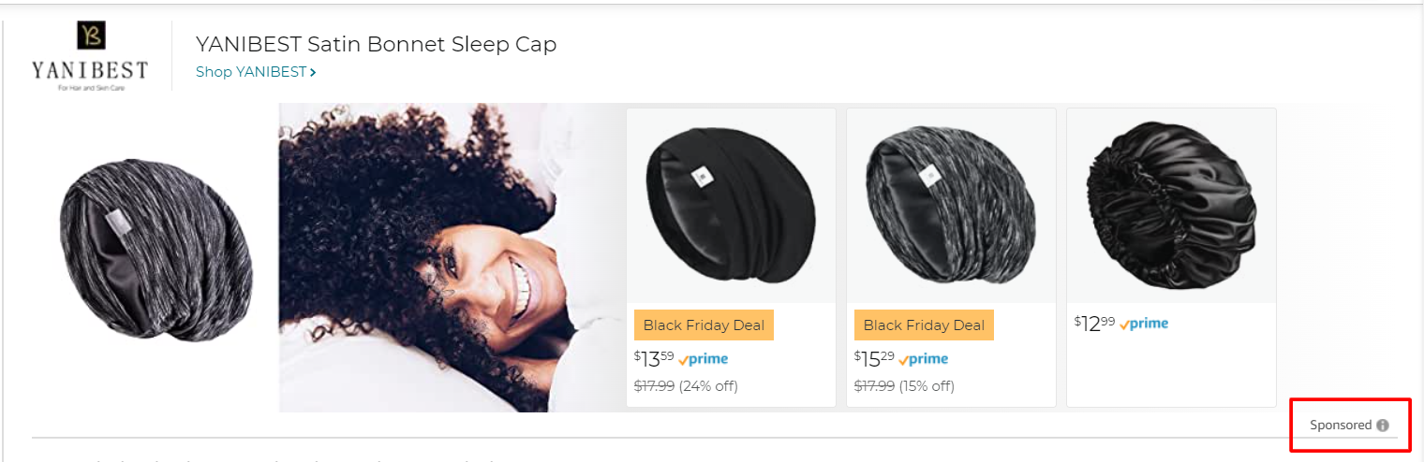Viewport: 1424px width, 462px height.
Task: Open the solid black beanie product image
Action: tap(731, 206)
